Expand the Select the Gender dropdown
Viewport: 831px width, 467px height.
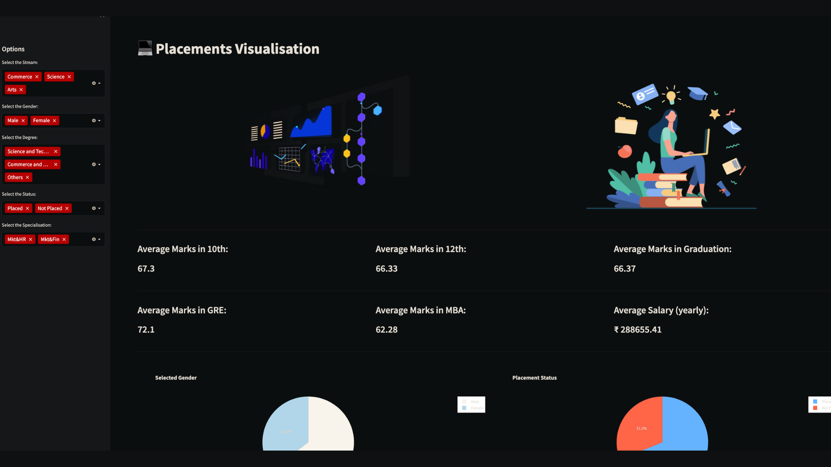(99, 120)
